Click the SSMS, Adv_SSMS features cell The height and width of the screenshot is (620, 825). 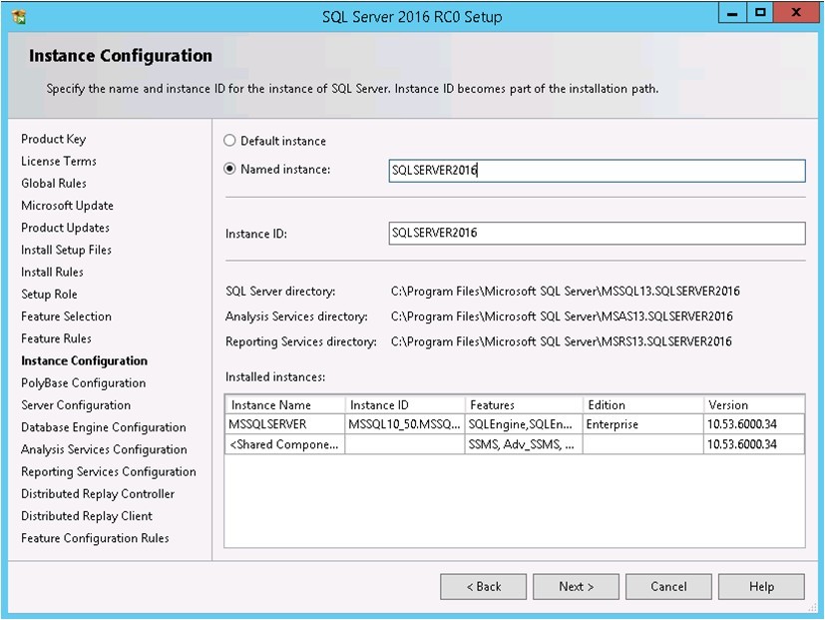[524, 444]
